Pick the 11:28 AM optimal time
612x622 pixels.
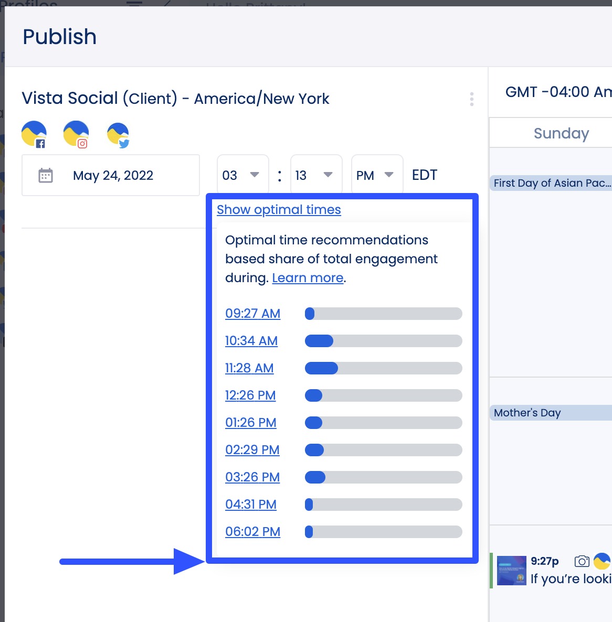click(x=249, y=368)
